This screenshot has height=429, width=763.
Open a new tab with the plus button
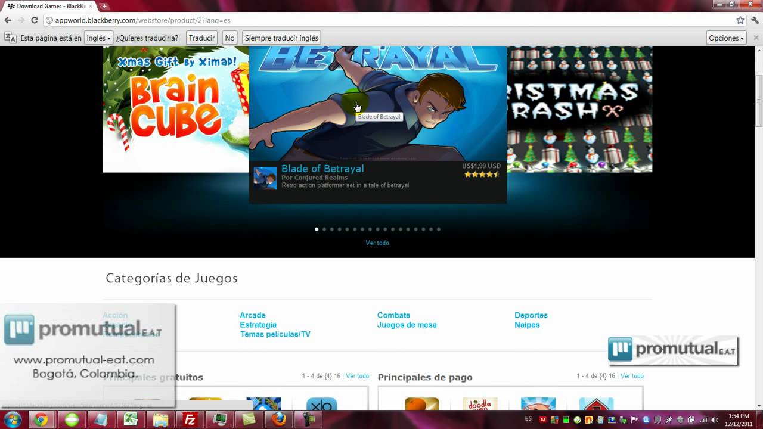(x=104, y=6)
